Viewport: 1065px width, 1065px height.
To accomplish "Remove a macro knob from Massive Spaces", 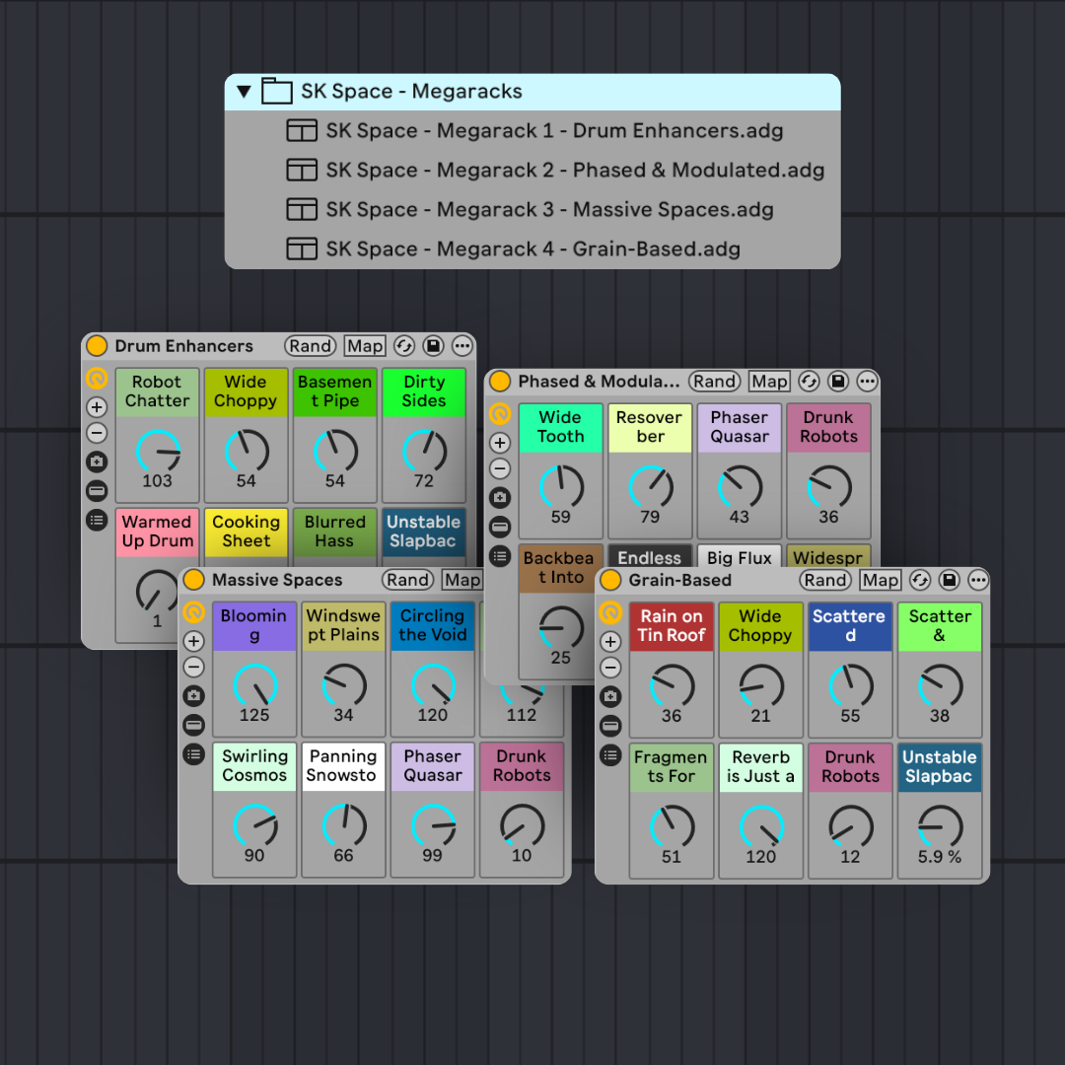I will [x=193, y=667].
